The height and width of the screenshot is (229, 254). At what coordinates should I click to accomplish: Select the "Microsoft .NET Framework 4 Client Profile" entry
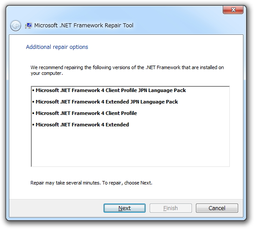click(x=85, y=113)
